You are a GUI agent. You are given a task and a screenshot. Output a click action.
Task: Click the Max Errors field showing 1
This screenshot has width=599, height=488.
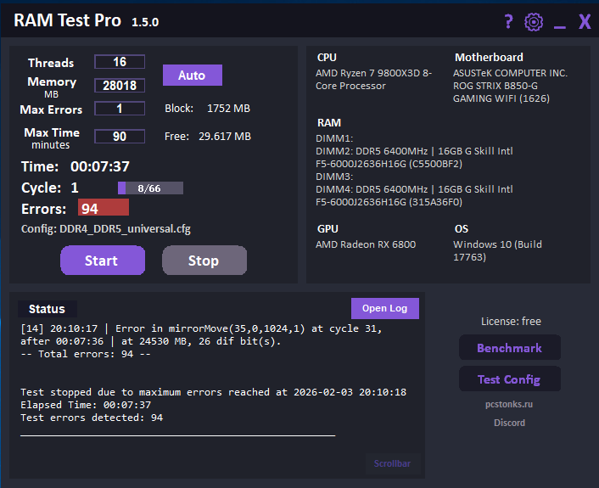click(120, 109)
